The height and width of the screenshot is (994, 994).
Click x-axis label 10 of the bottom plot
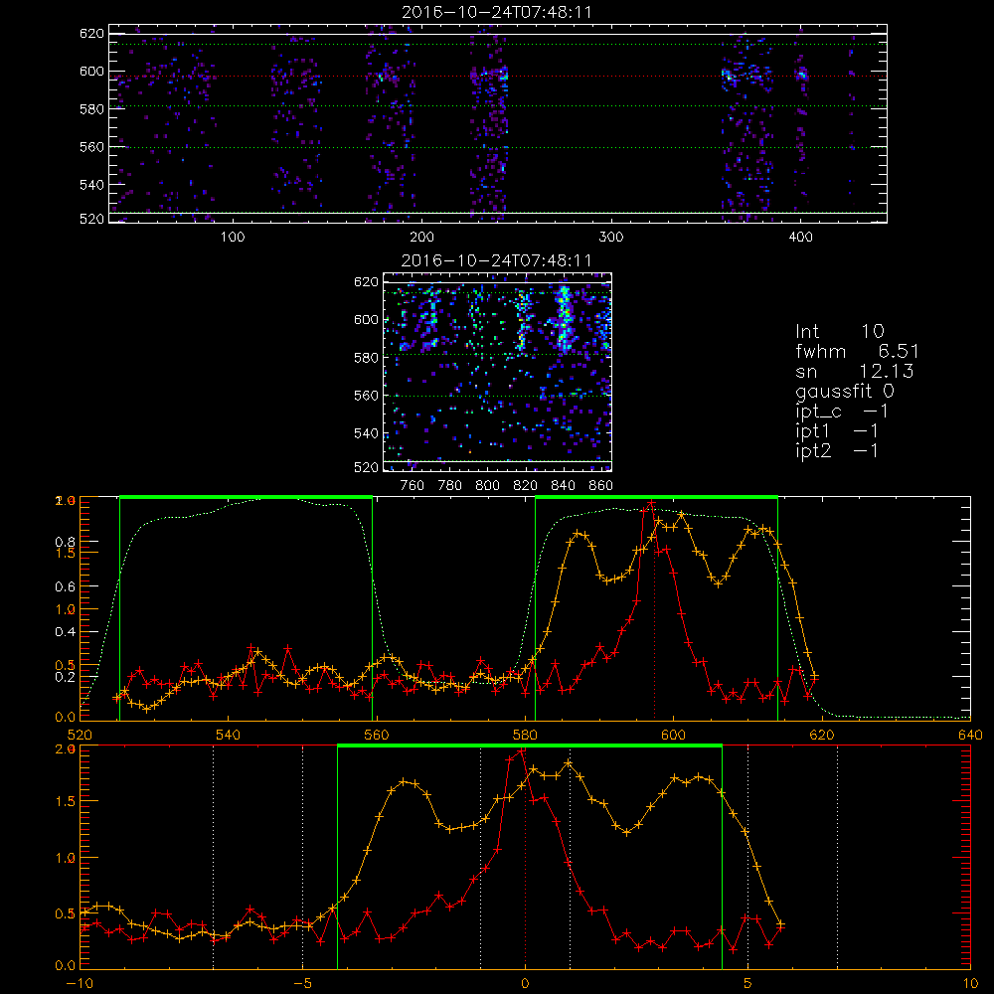tap(970, 984)
